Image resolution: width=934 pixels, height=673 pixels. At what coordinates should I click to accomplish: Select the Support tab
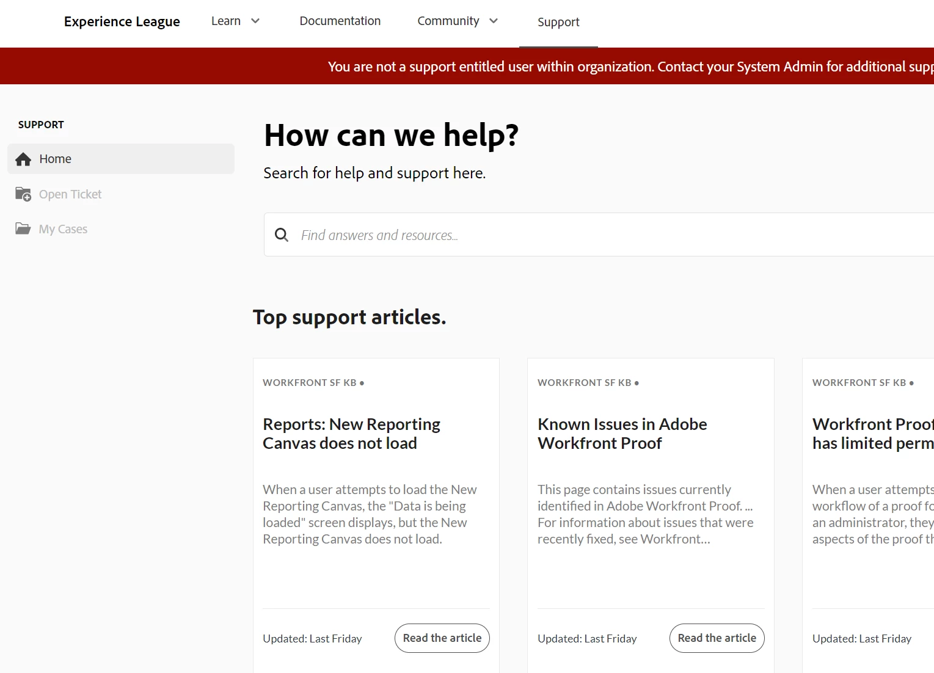(558, 22)
